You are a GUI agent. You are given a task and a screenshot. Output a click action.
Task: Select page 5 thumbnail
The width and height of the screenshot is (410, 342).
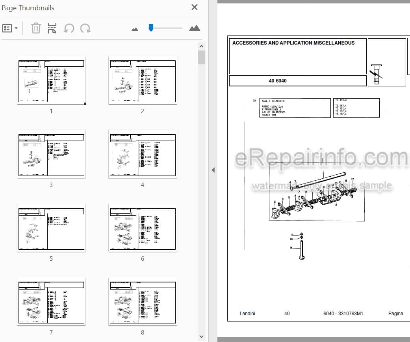click(51, 228)
